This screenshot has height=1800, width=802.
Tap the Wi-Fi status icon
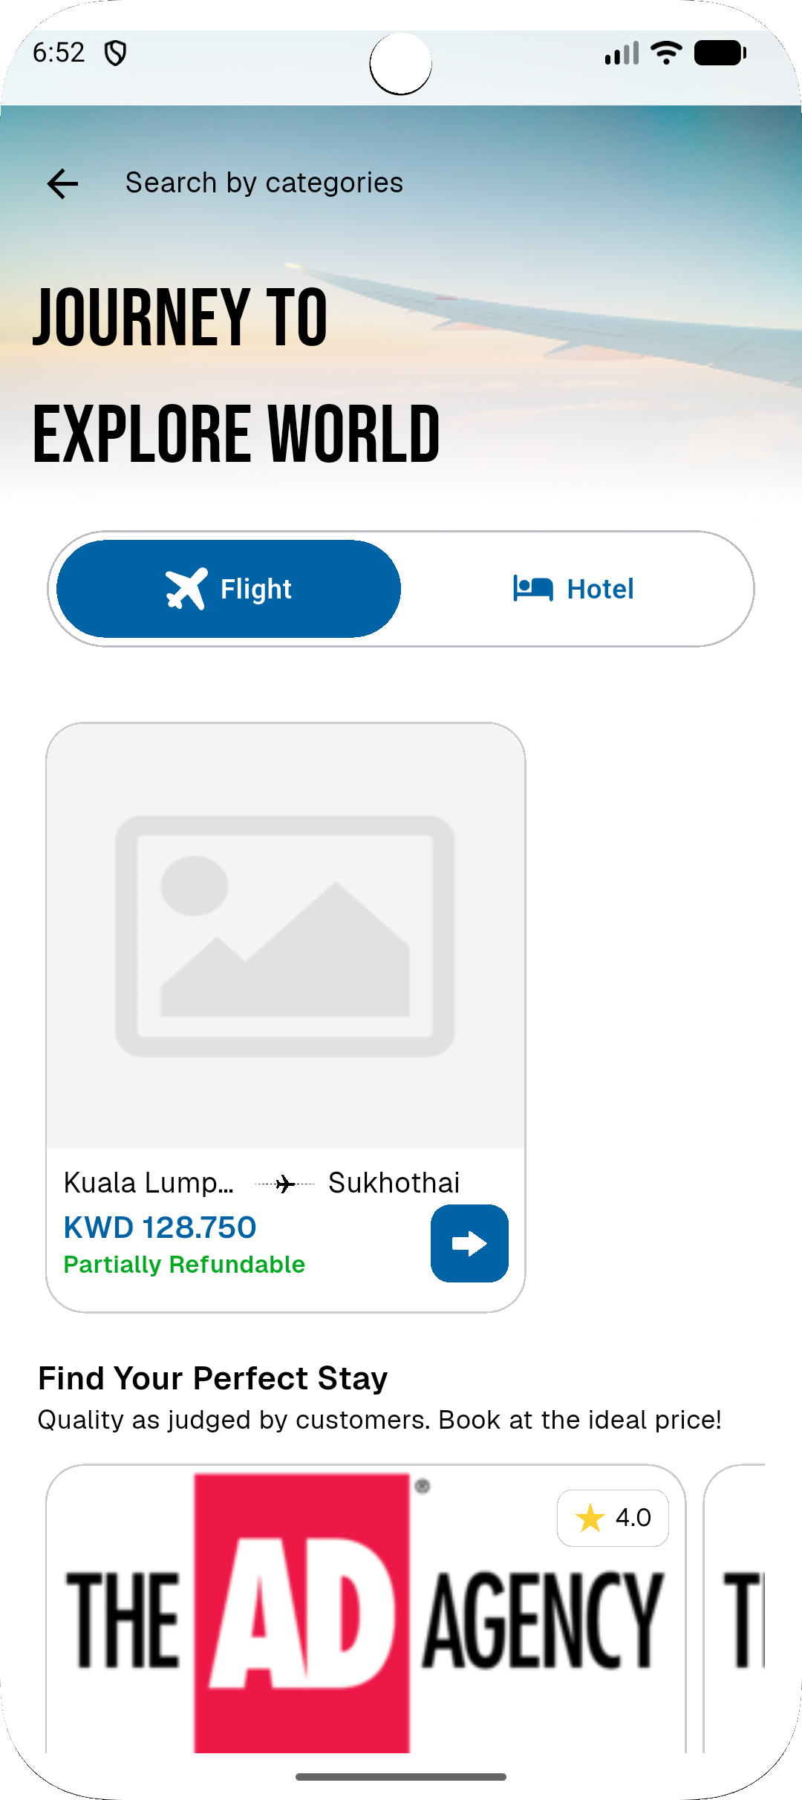[666, 53]
